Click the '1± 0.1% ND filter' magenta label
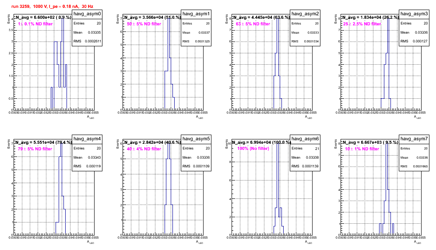Viewport: 436px width, 250px height. pos(35,24)
